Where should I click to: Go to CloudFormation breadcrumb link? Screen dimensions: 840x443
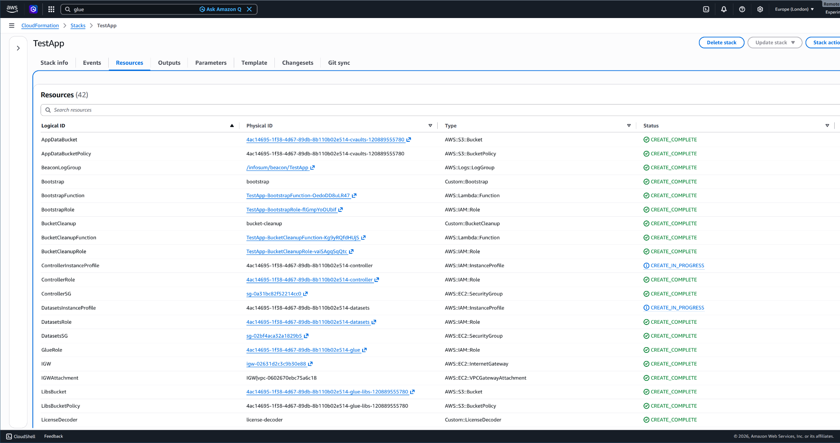40,25
